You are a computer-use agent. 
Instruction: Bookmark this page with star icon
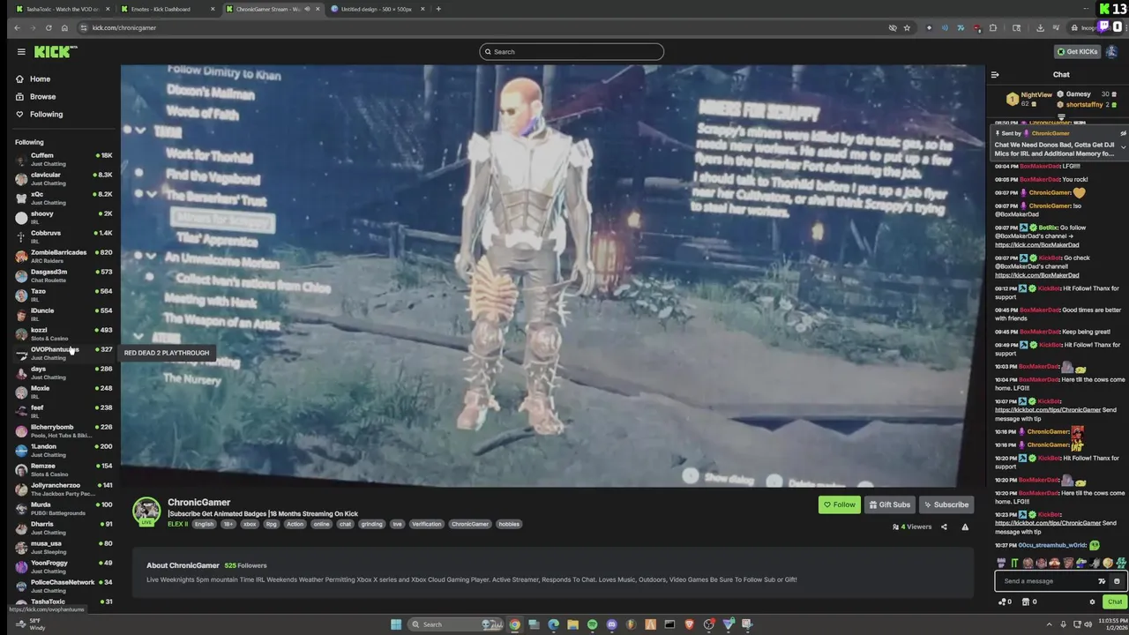pyautogui.click(x=907, y=27)
